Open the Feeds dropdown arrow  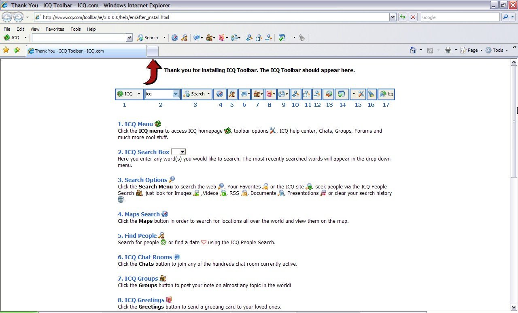click(x=437, y=50)
